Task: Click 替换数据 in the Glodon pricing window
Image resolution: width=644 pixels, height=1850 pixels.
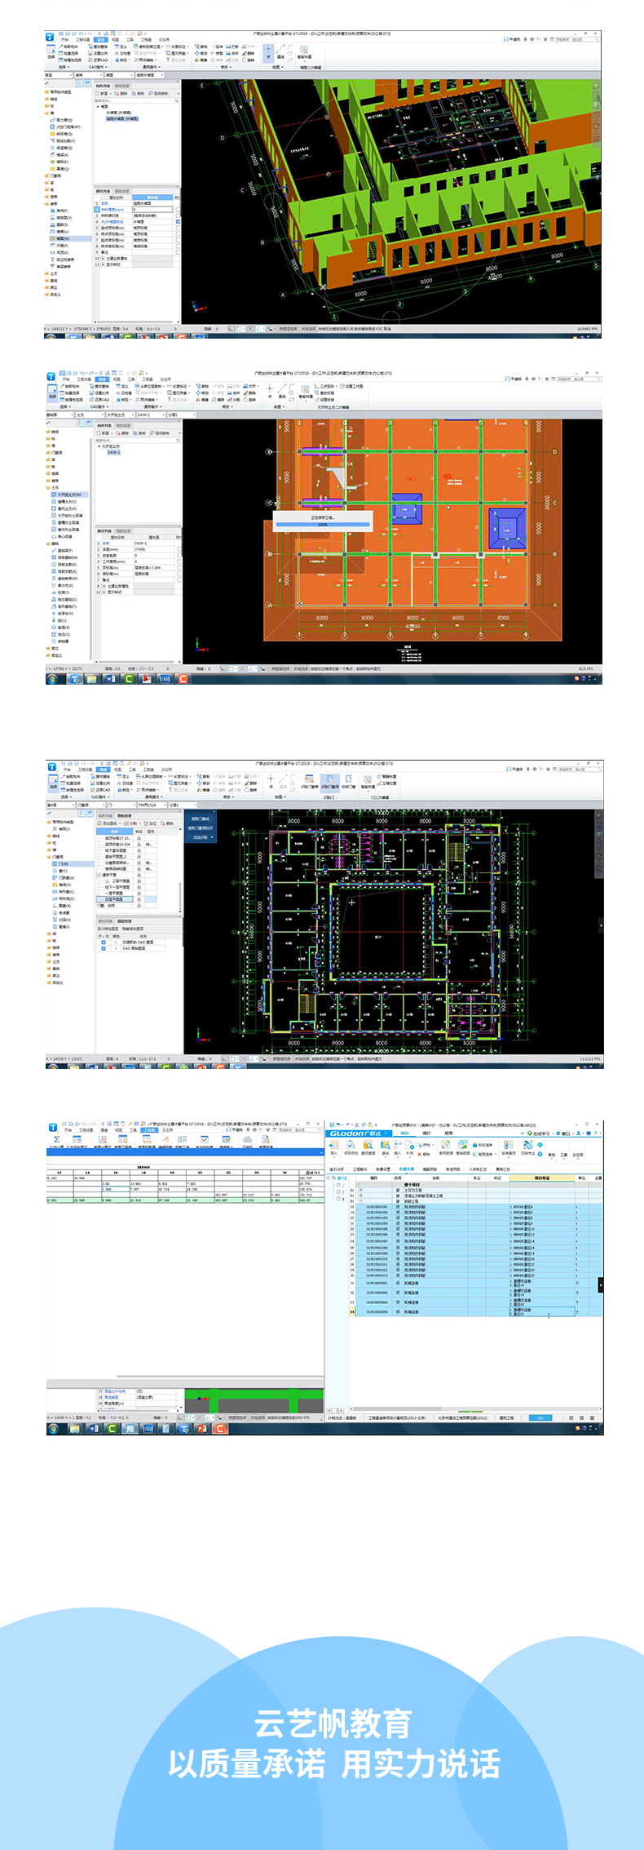Action: [463, 1147]
